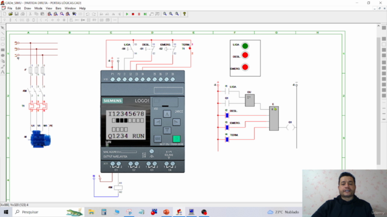Screen dimensions: 387x217
Task: Start simulation with the green play icon
Action: coord(127,14)
